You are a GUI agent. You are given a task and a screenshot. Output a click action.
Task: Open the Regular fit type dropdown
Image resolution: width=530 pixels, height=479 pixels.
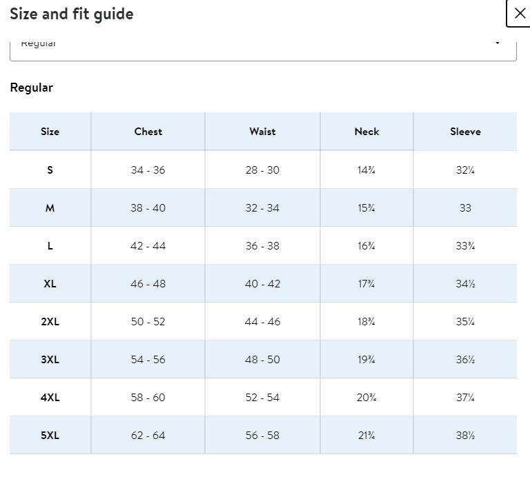[x=263, y=50]
